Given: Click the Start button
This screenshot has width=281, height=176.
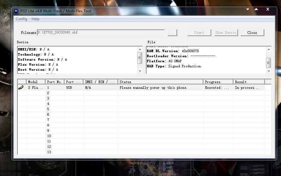Looking at the screenshot, I should (199, 33).
